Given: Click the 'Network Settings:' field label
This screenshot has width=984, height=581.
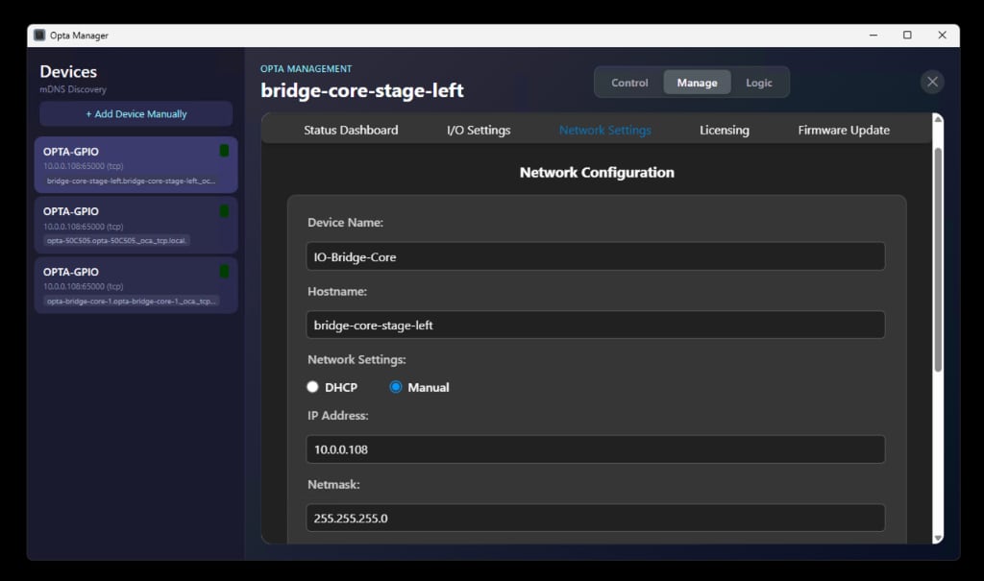Looking at the screenshot, I should click(357, 359).
